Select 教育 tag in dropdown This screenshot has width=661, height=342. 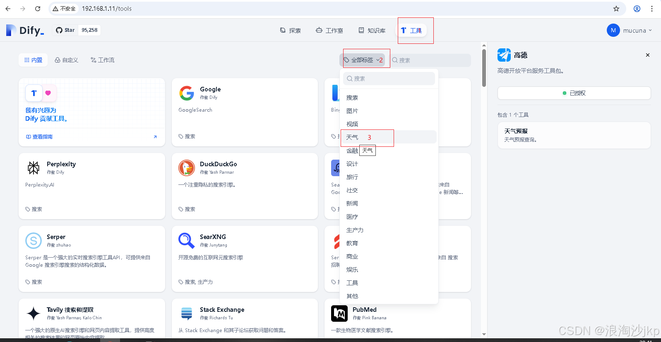389,243
